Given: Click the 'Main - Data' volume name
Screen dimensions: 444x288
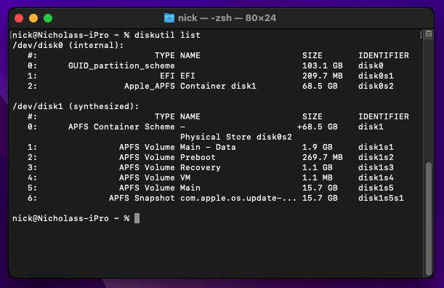Looking at the screenshot, I should point(208,147).
